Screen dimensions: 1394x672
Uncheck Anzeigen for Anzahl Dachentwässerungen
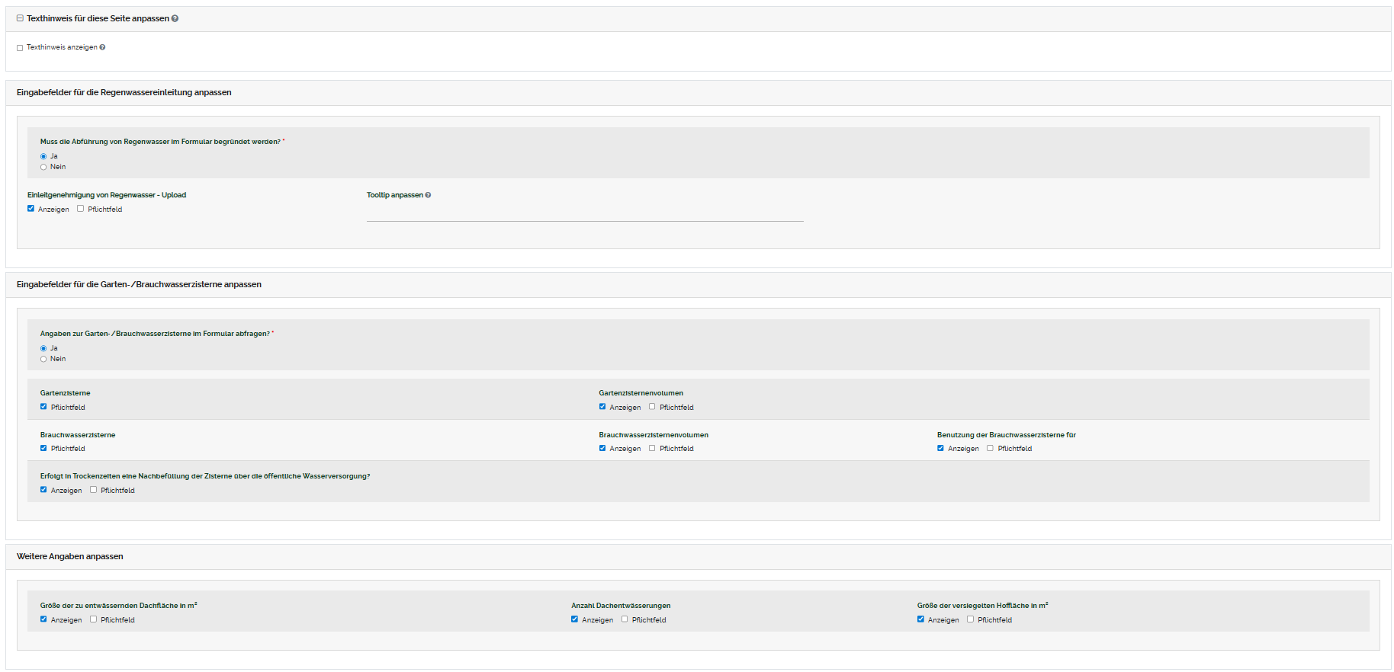(x=574, y=619)
